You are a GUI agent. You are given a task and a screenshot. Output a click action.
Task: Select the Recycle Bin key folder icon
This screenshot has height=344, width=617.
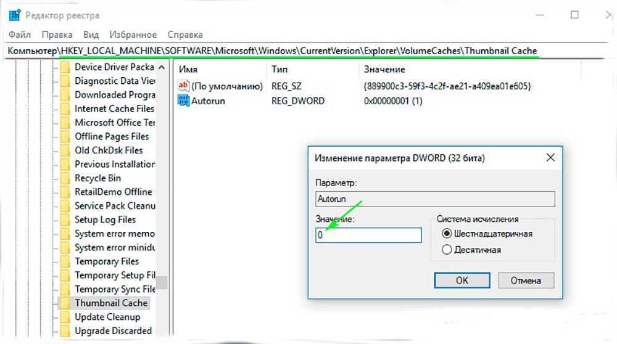(x=64, y=178)
